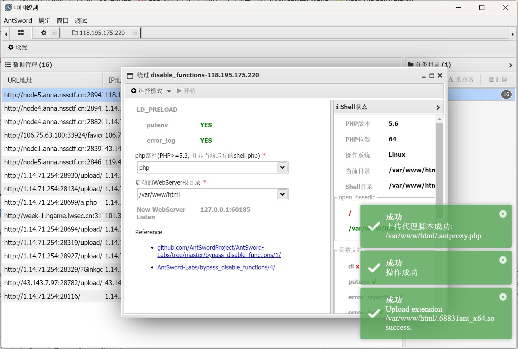Click the php路径 input field
This screenshot has height=349, width=518.
coord(208,167)
